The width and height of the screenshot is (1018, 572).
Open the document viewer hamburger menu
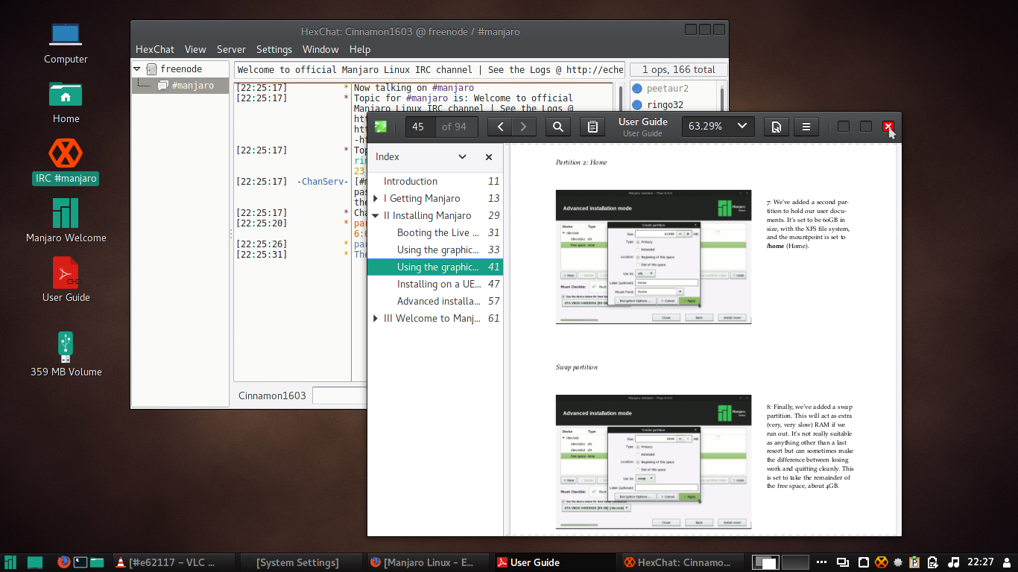[x=806, y=126]
